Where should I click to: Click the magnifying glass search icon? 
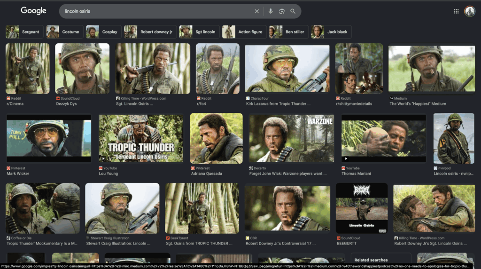click(293, 11)
